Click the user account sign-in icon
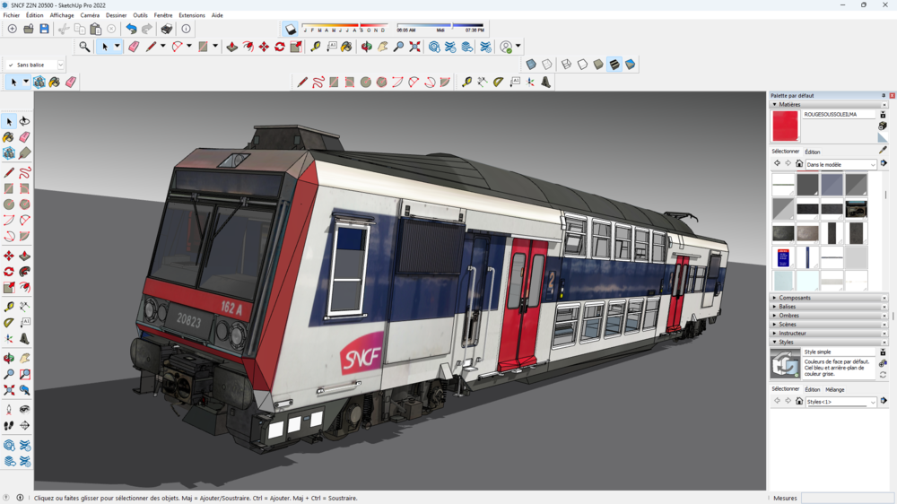The image size is (897, 504). [506, 47]
